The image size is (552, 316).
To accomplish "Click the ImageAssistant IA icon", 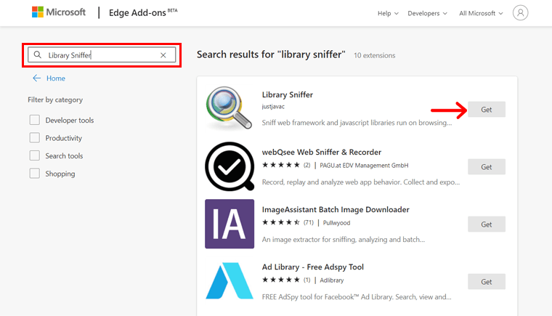I will [229, 224].
